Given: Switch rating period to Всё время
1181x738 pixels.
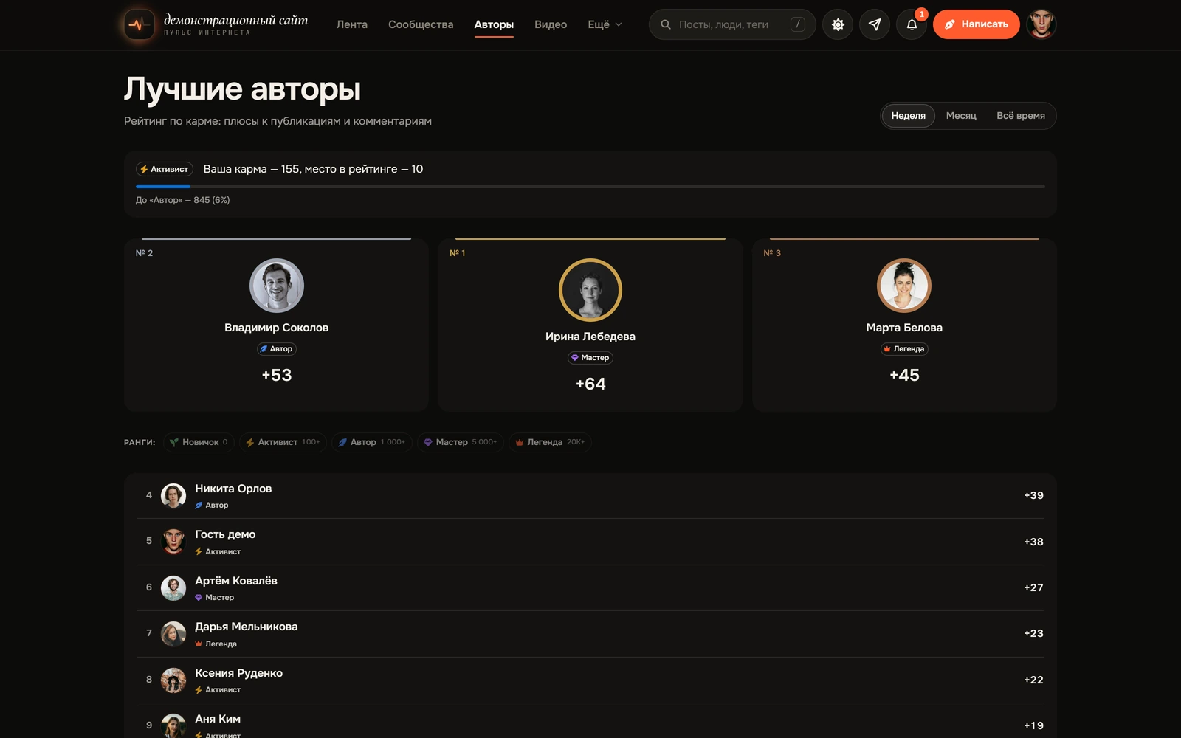Looking at the screenshot, I should 1021,116.
